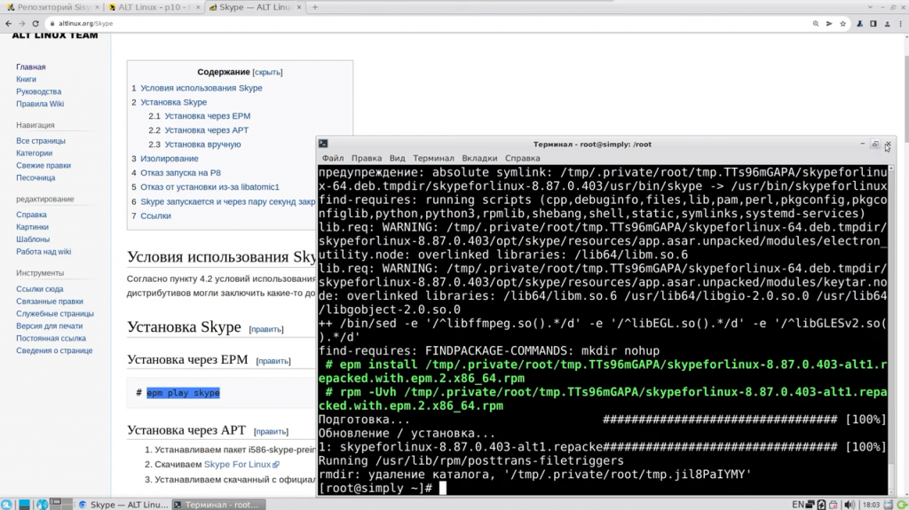Close the ALT Linux - p10 tab
This screenshot has height=510, width=909.
pyautogui.click(x=198, y=7)
